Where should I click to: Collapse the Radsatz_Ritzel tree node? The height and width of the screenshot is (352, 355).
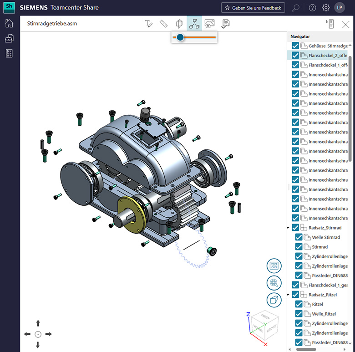click(x=288, y=295)
